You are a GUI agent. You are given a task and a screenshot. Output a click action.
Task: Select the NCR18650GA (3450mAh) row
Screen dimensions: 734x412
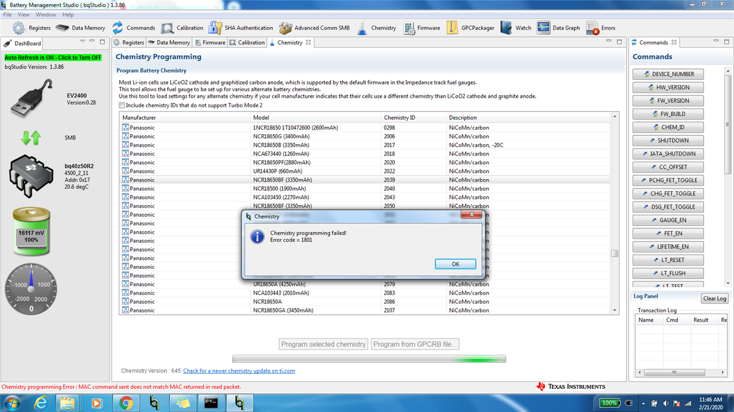pos(364,310)
